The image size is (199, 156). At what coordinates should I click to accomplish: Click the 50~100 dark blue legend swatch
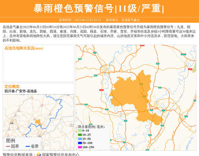point(80,143)
